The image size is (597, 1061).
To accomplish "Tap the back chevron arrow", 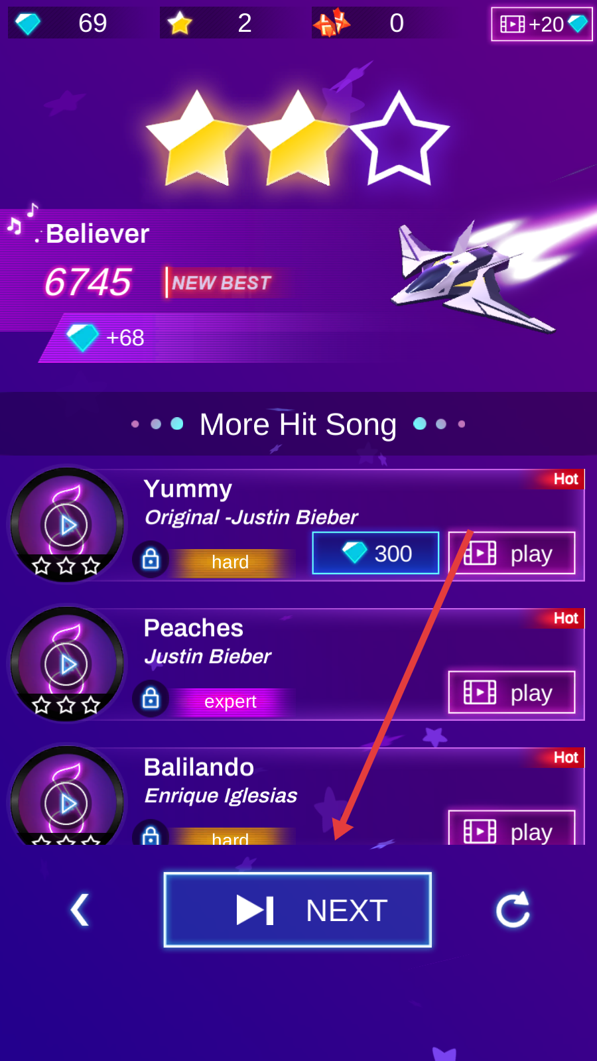I will 80,910.
